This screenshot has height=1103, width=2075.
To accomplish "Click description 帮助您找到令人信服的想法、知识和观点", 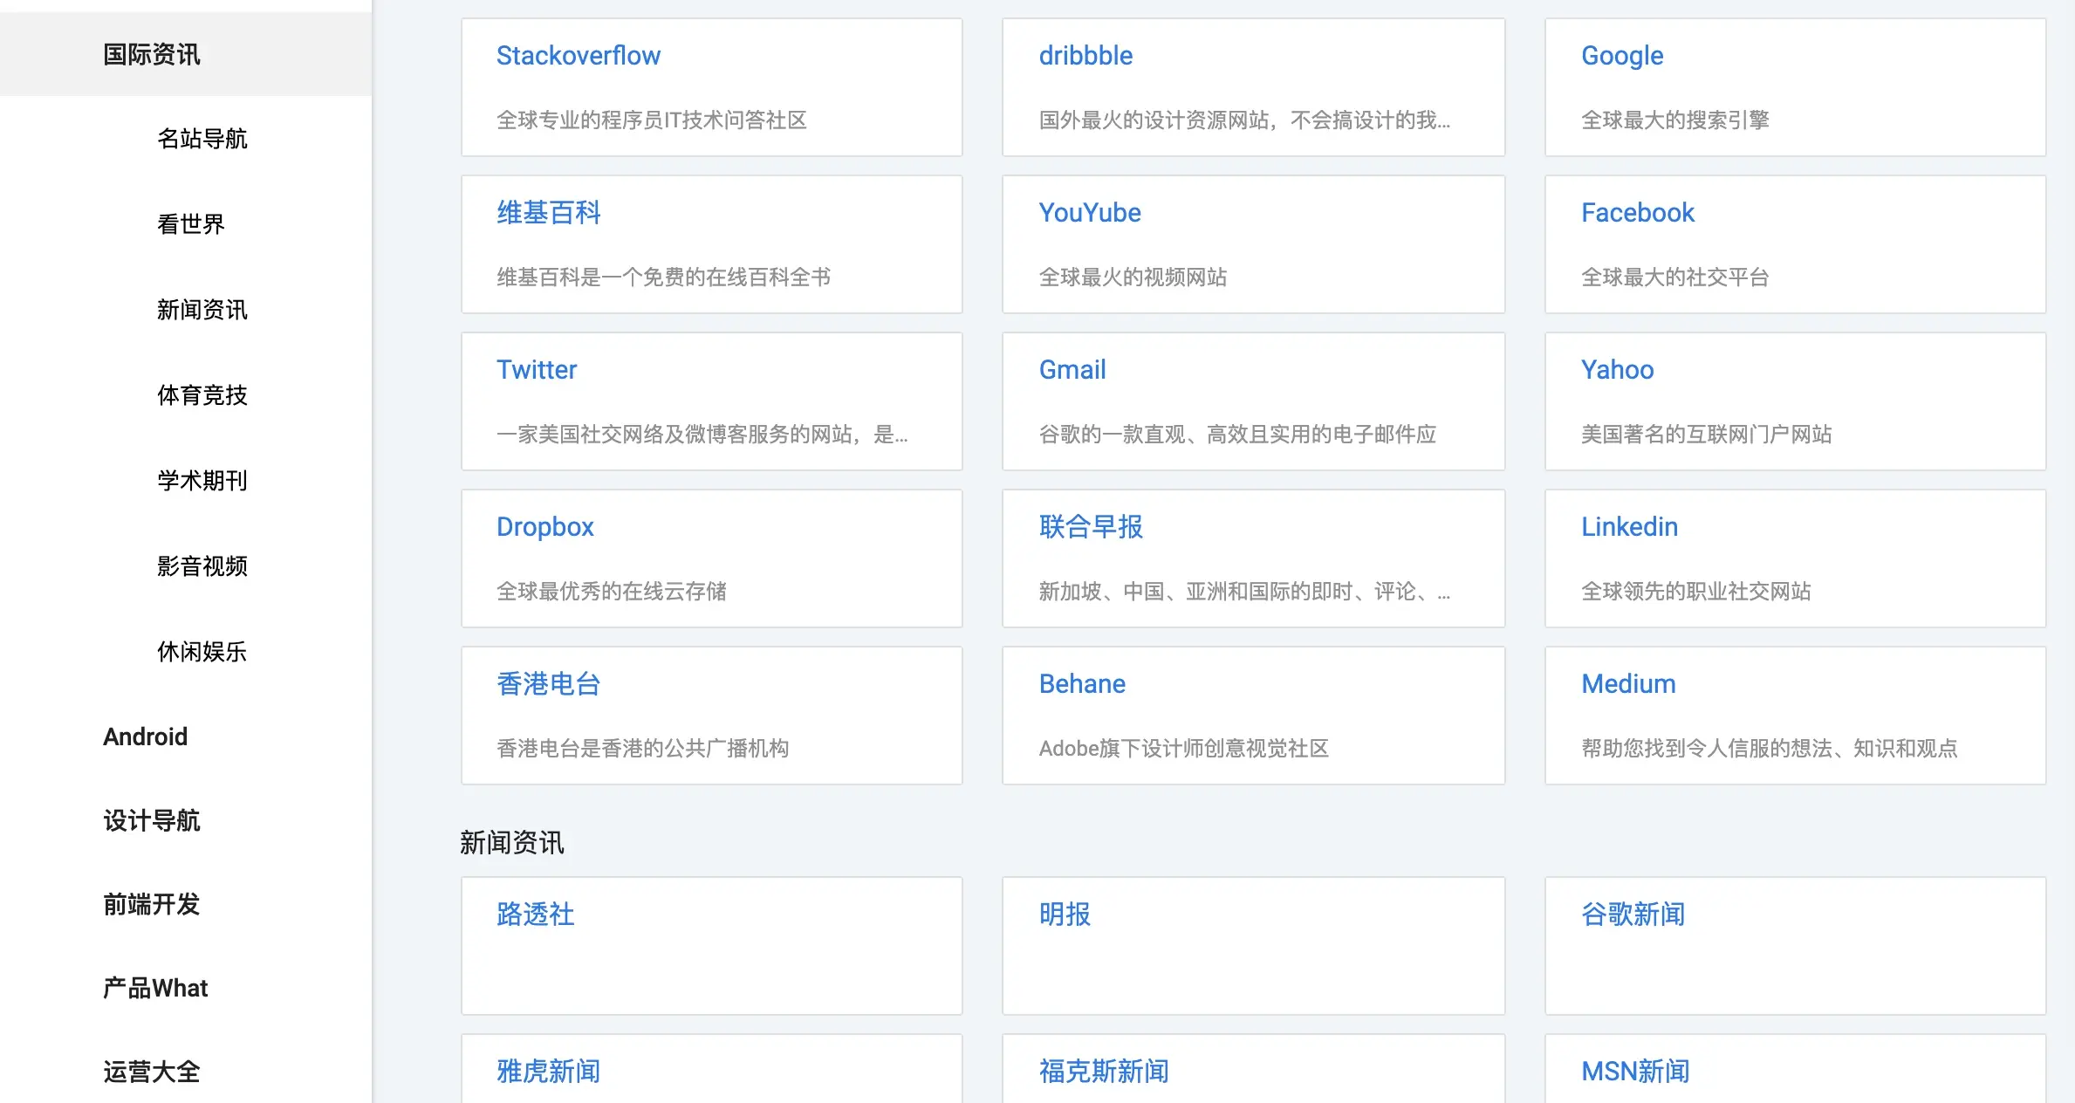I will (1770, 749).
